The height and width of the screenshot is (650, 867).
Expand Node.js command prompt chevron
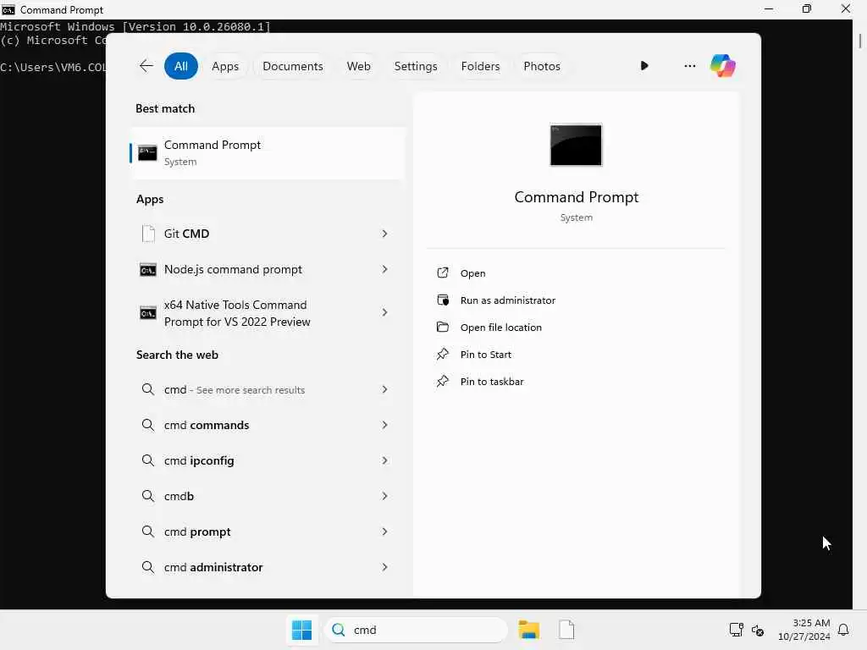[x=385, y=269]
